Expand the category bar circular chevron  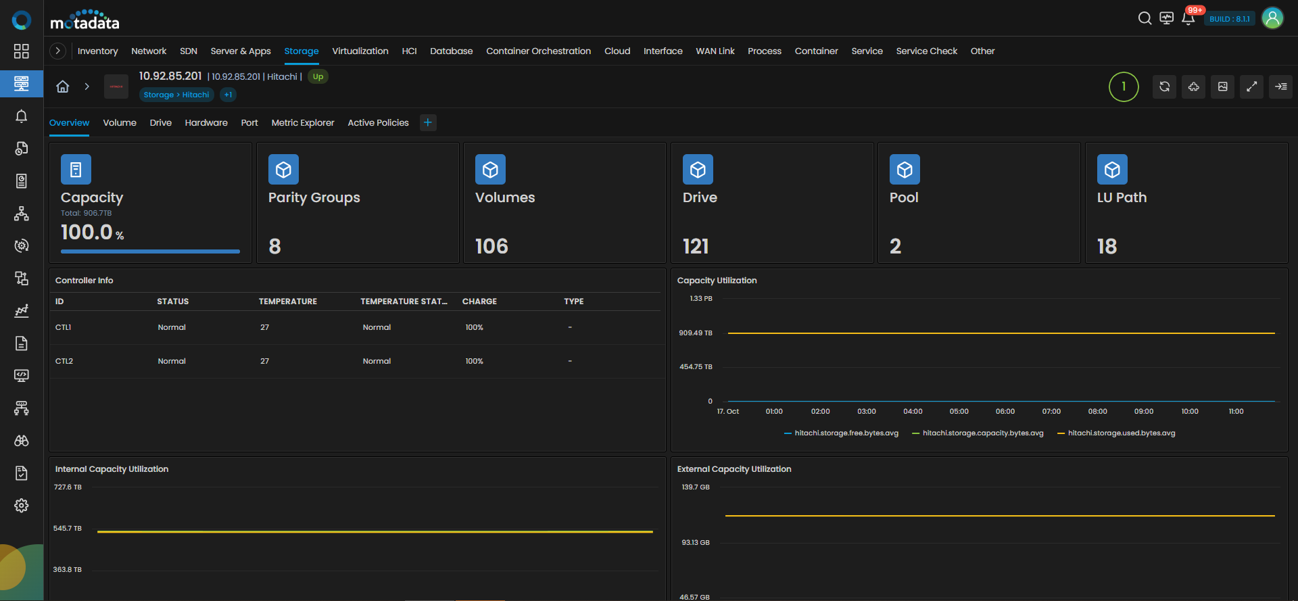[x=58, y=51]
